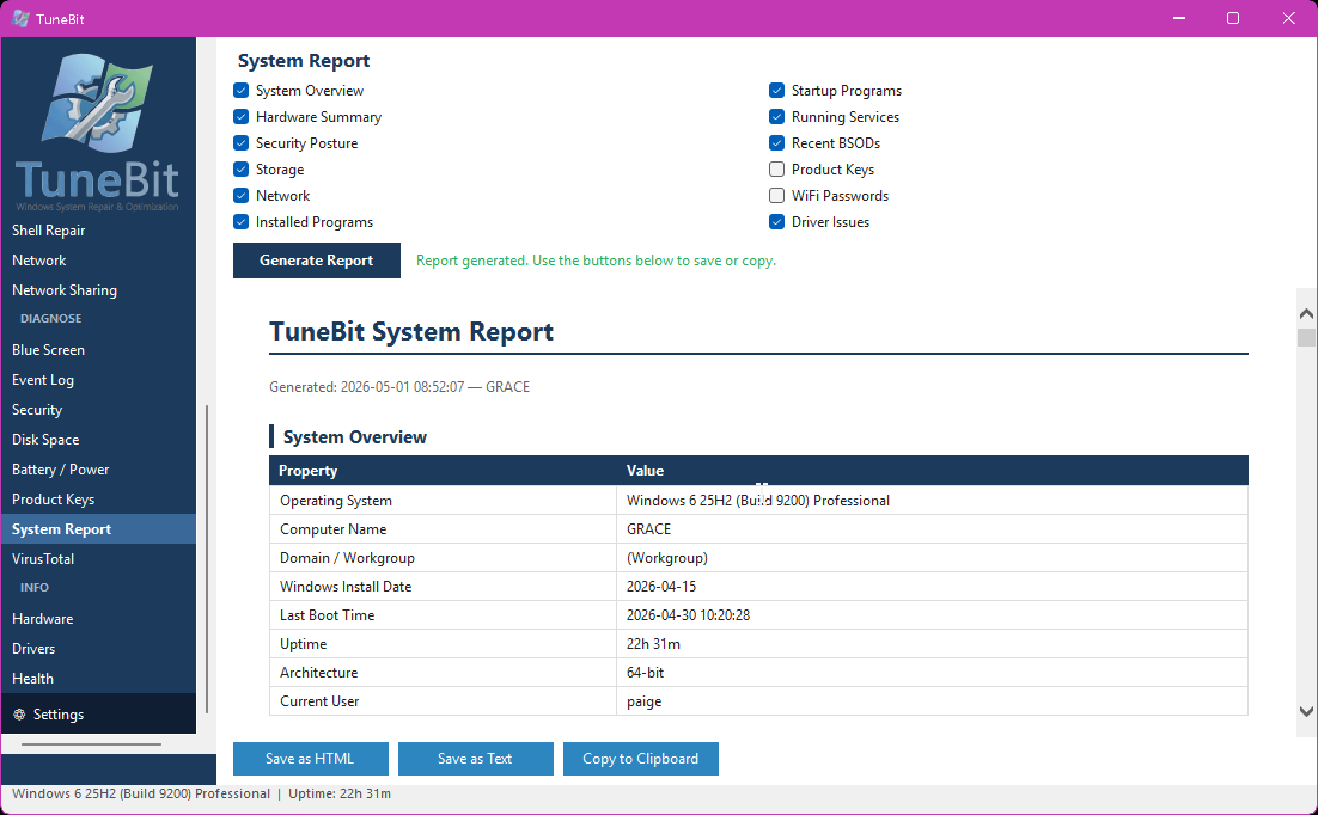Click the Current User value paige
1318x815 pixels.
(644, 701)
